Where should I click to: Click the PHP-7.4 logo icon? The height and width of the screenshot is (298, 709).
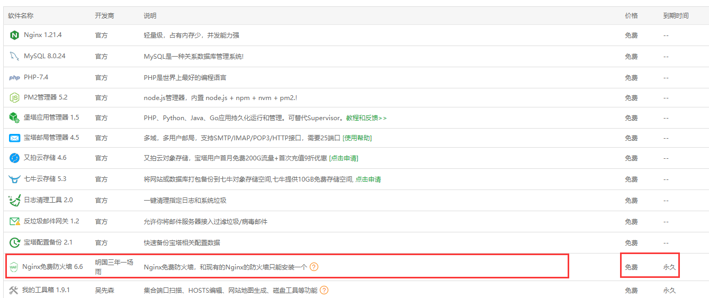14,78
